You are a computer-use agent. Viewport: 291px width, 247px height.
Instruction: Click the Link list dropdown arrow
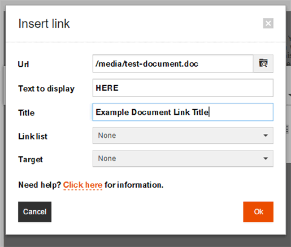[266, 136]
